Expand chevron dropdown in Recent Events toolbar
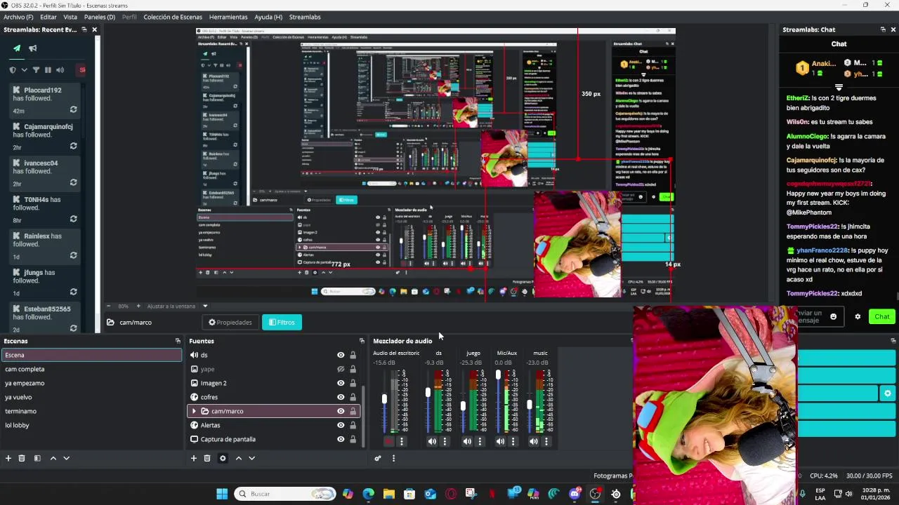This screenshot has height=505, width=899. 25,70
